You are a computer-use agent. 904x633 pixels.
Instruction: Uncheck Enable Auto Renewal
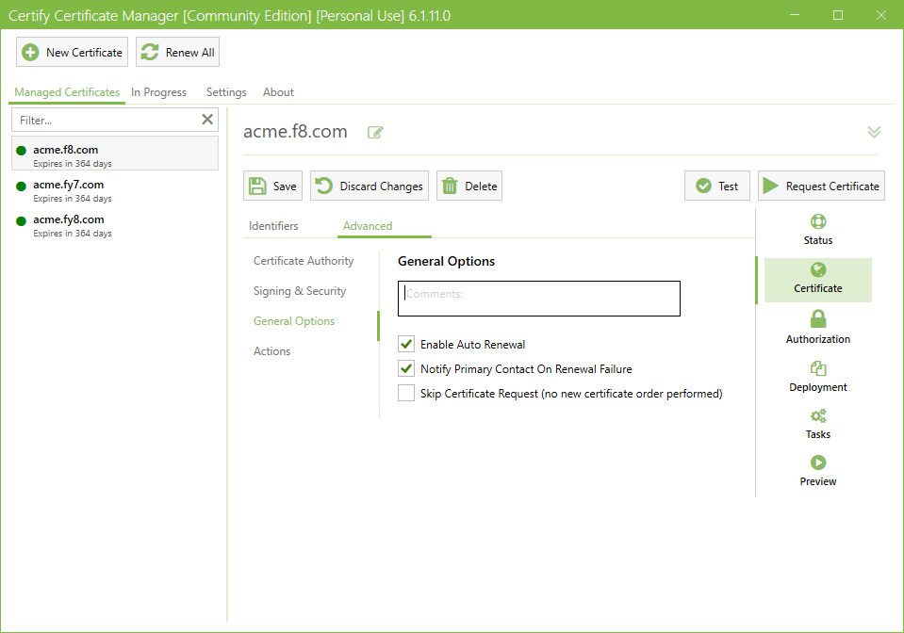pyautogui.click(x=406, y=345)
